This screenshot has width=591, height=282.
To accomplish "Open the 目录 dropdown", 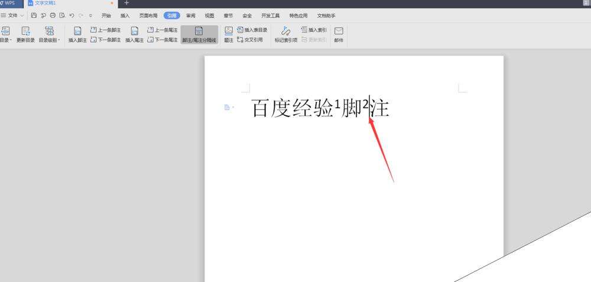I will (x=5, y=35).
